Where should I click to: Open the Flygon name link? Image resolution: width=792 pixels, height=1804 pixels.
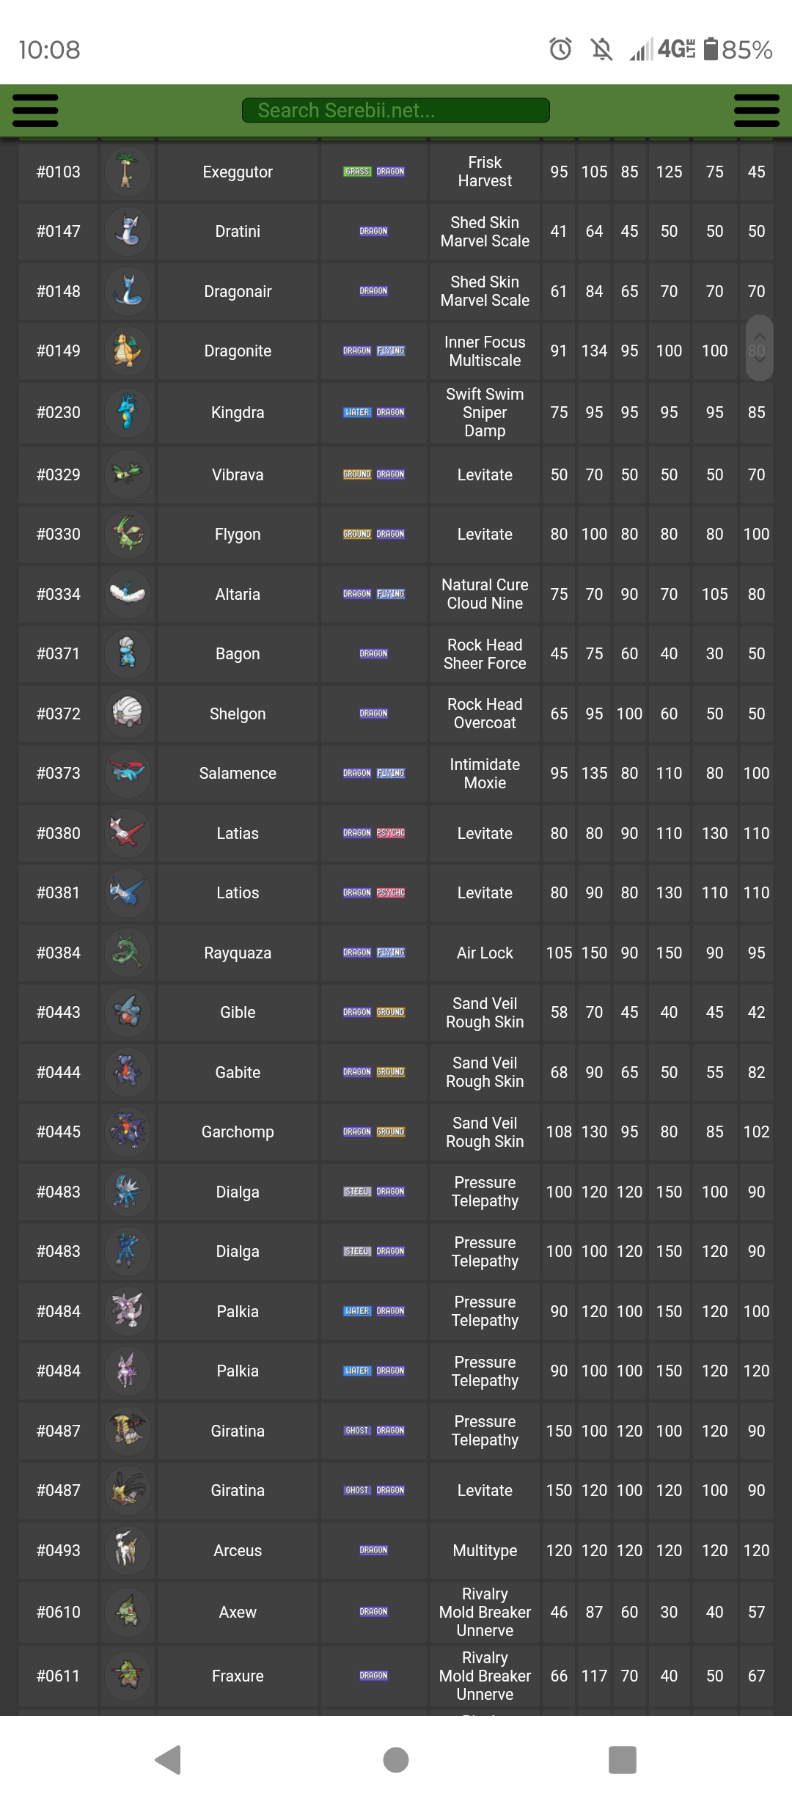point(238,534)
